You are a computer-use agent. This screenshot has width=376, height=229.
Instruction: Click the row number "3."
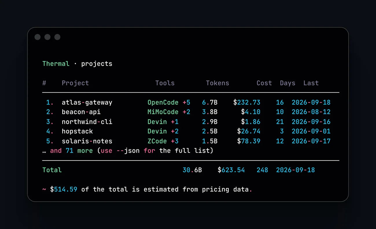50,122
